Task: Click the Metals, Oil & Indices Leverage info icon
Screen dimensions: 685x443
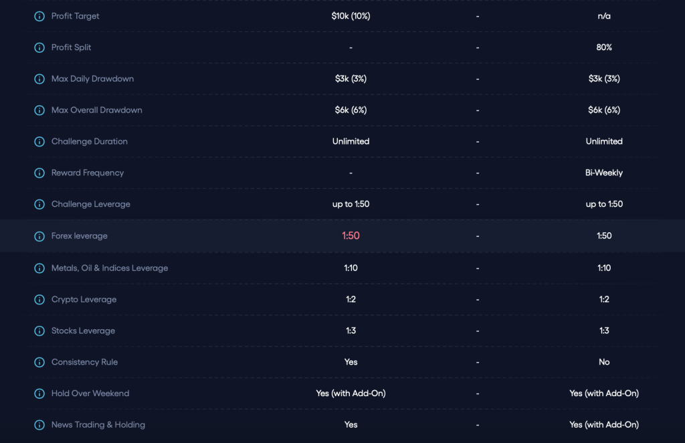Action: (x=39, y=268)
